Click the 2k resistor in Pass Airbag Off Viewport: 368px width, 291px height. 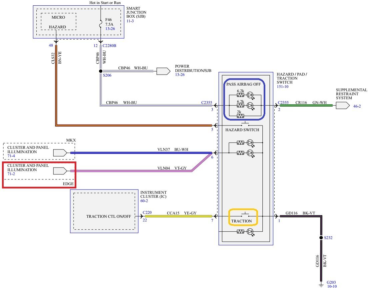(240, 116)
